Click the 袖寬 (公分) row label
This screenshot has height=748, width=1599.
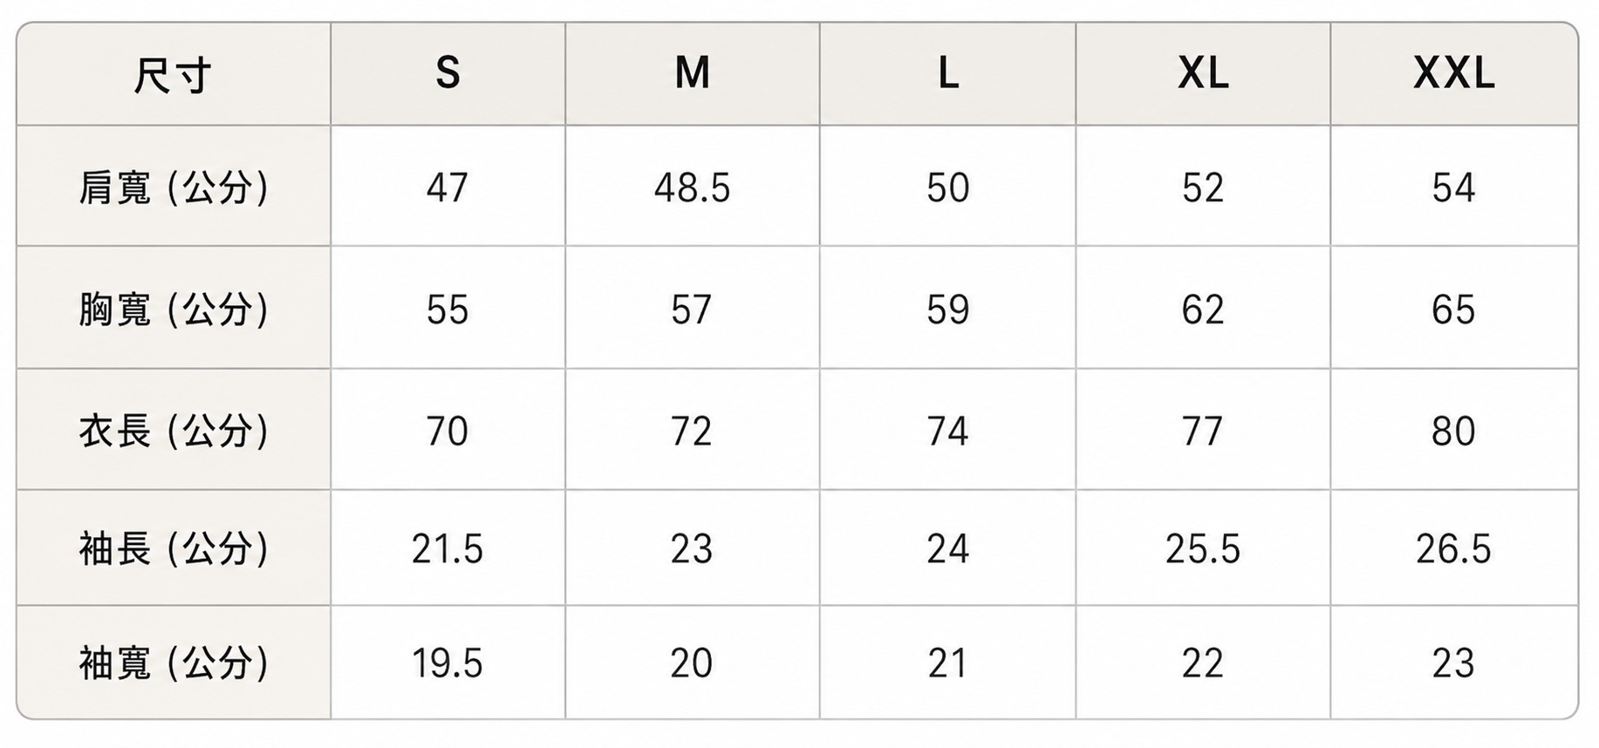[174, 663]
